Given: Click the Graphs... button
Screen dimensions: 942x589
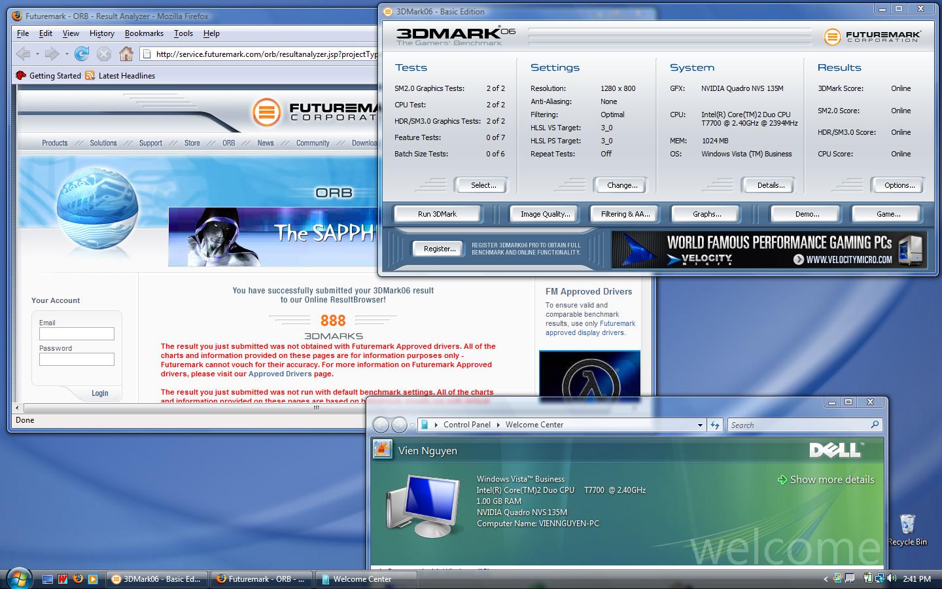Looking at the screenshot, I should (706, 214).
